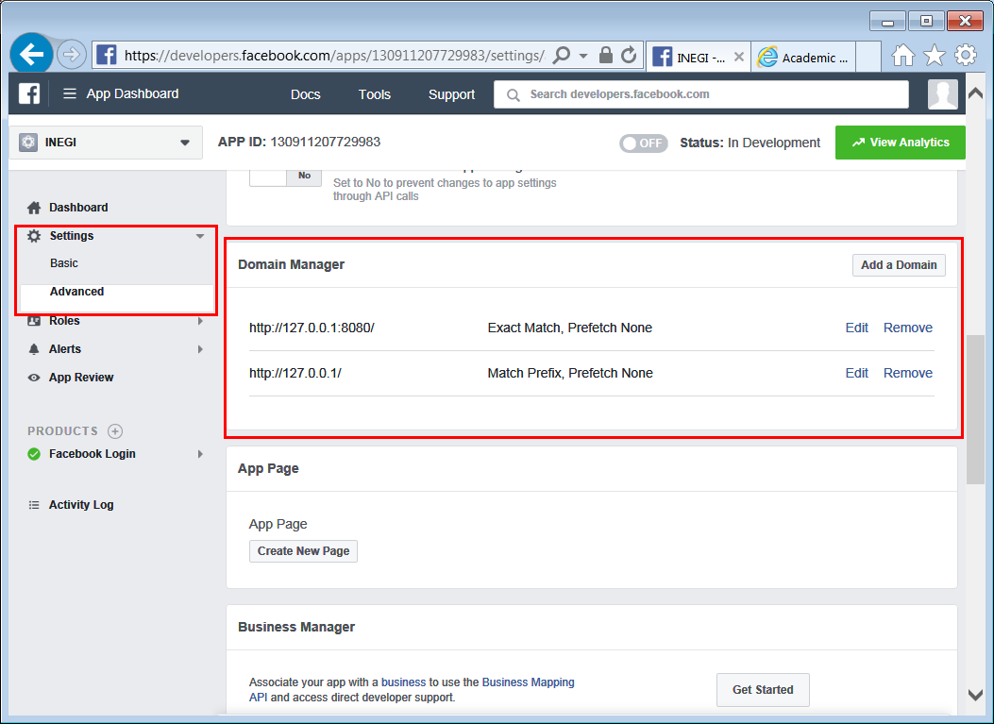Click the Alerts bell icon

(34, 349)
